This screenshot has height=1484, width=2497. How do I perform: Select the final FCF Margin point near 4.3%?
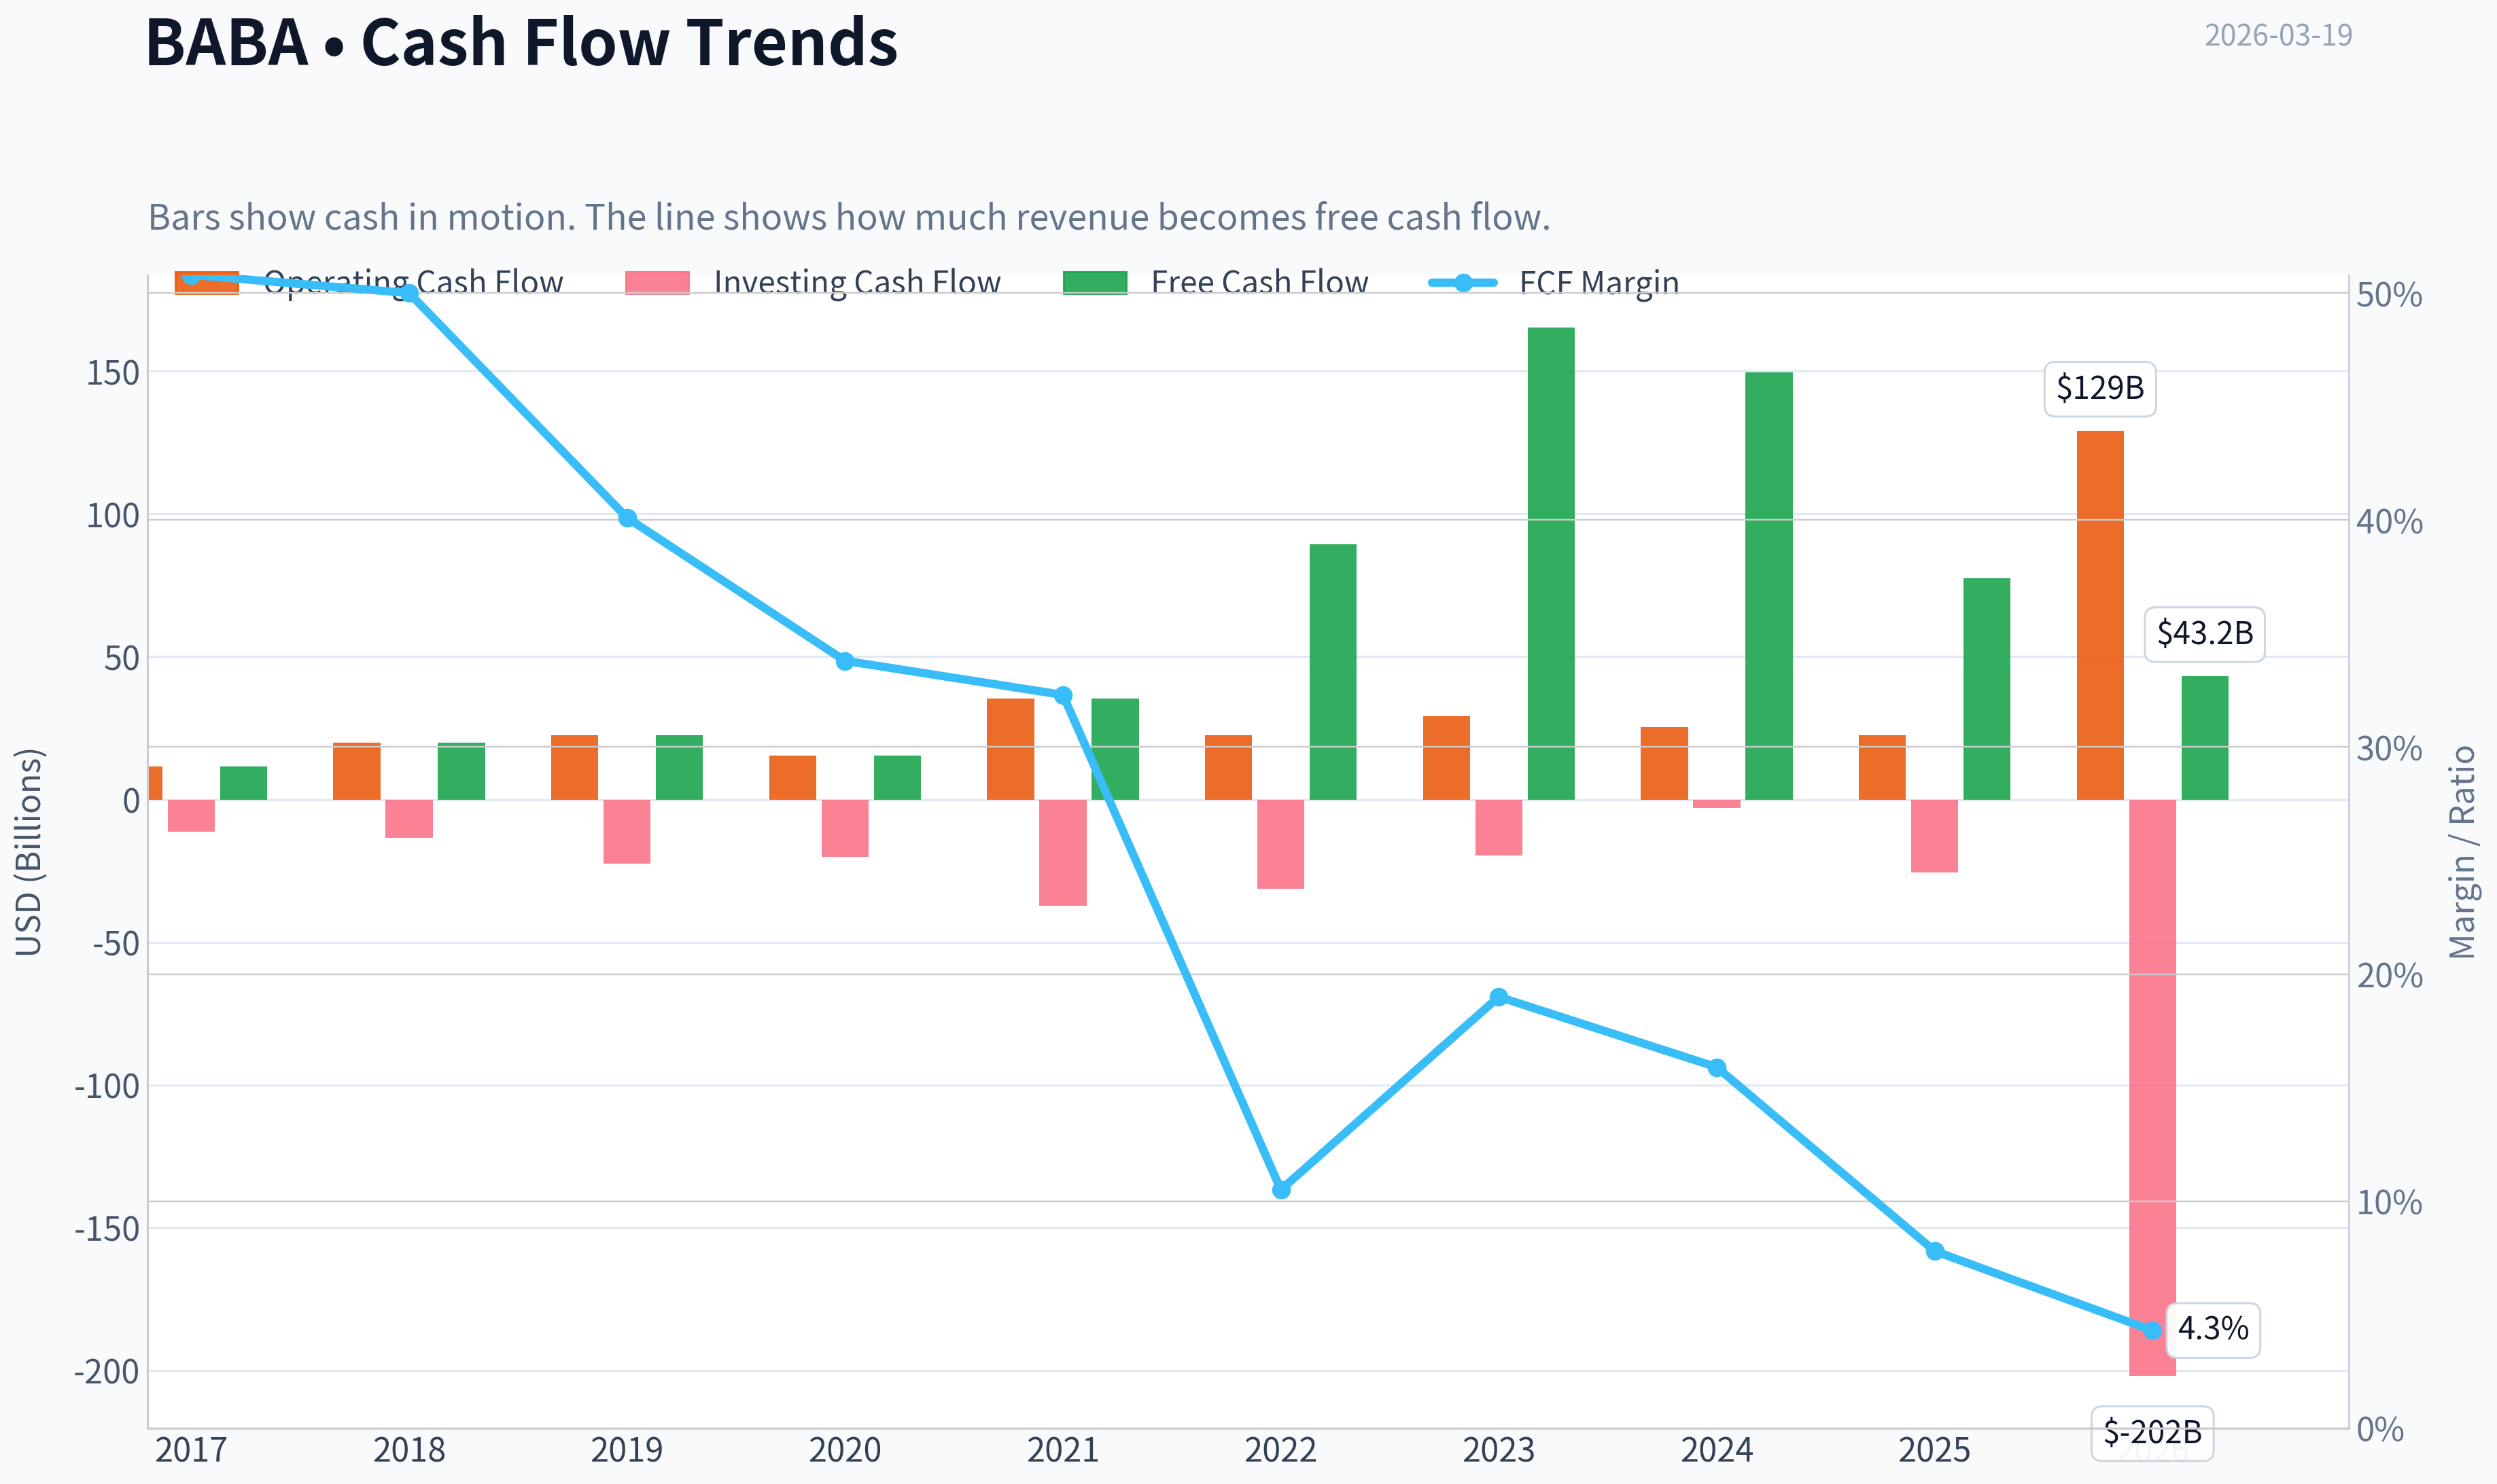tap(2153, 1330)
